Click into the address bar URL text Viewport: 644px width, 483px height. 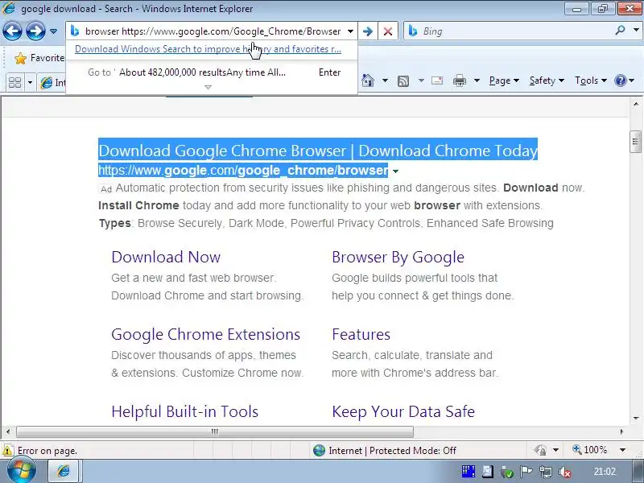click(x=213, y=31)
